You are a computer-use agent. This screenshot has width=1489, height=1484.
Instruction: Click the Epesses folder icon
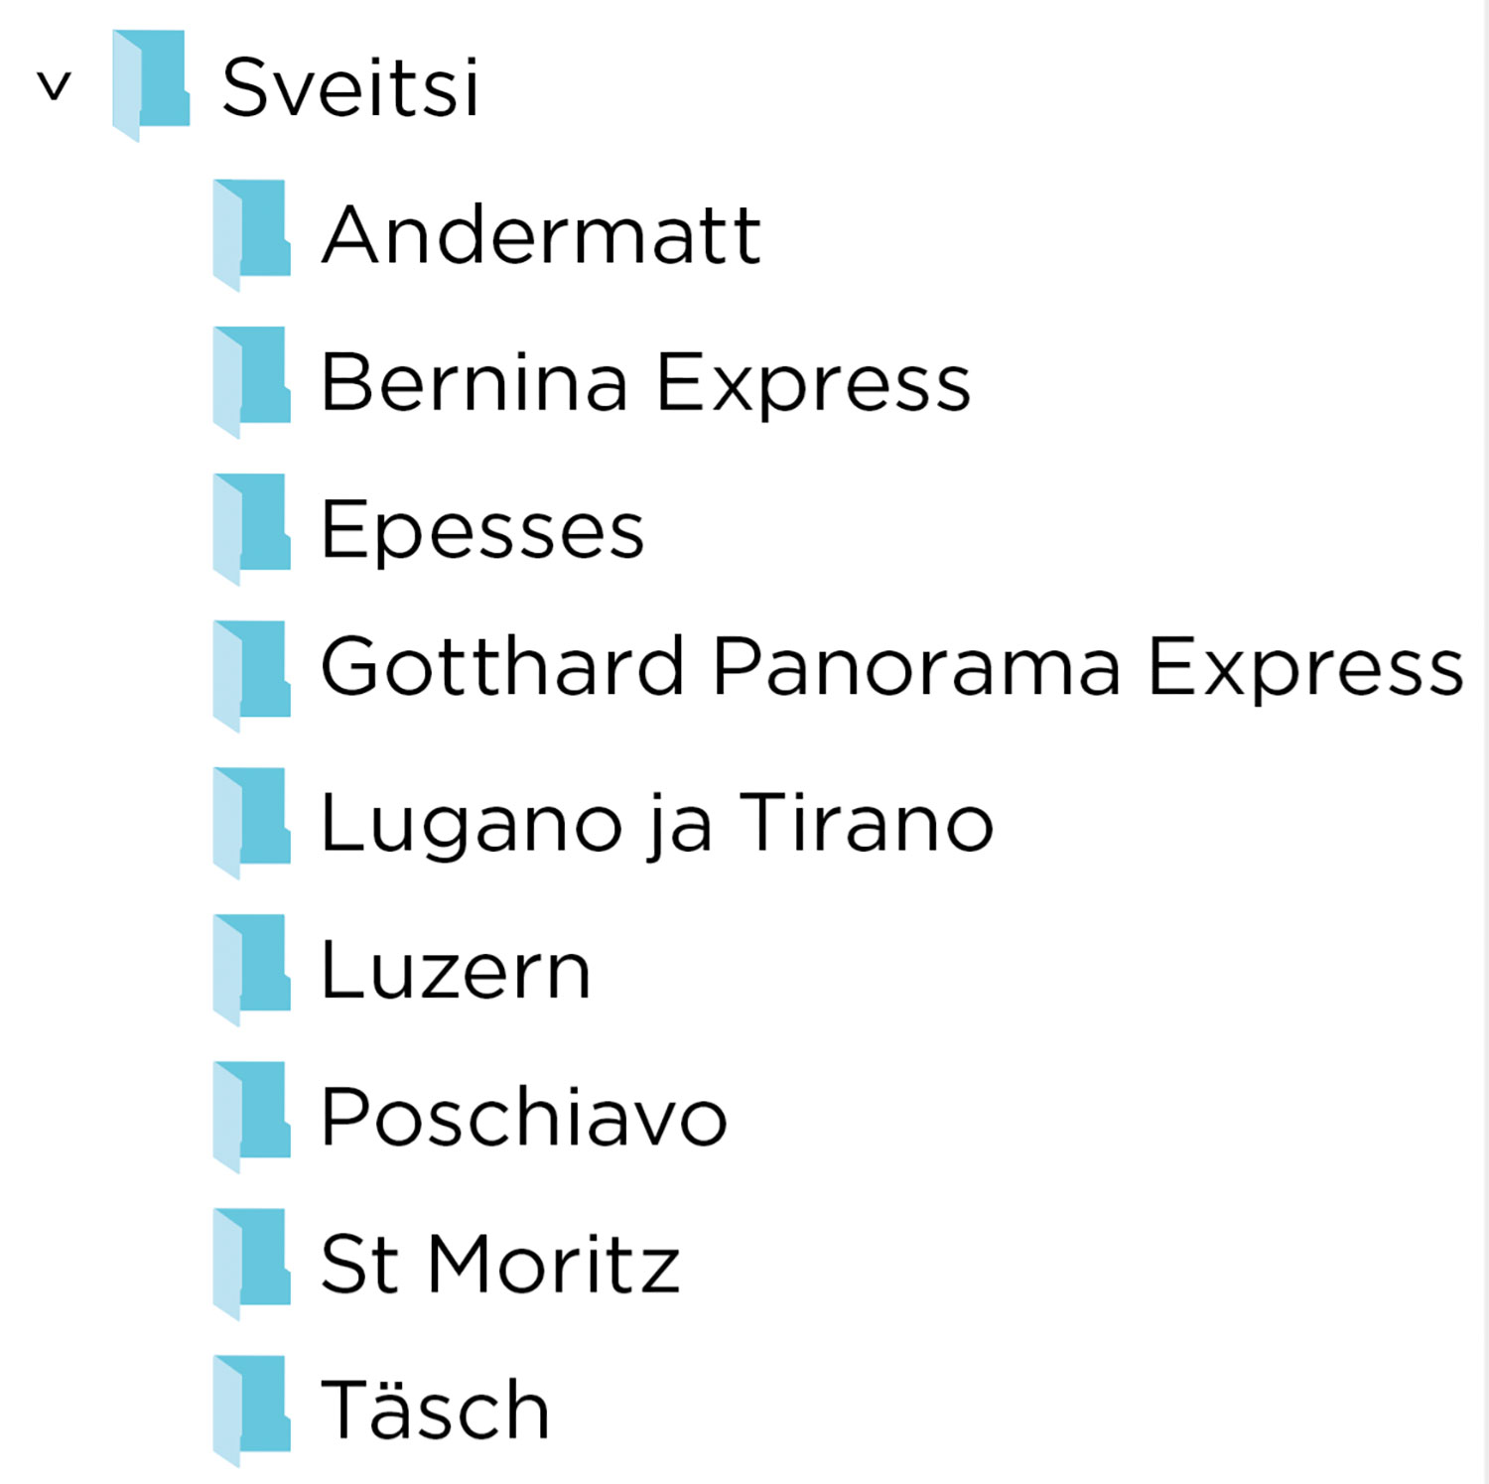252,528
